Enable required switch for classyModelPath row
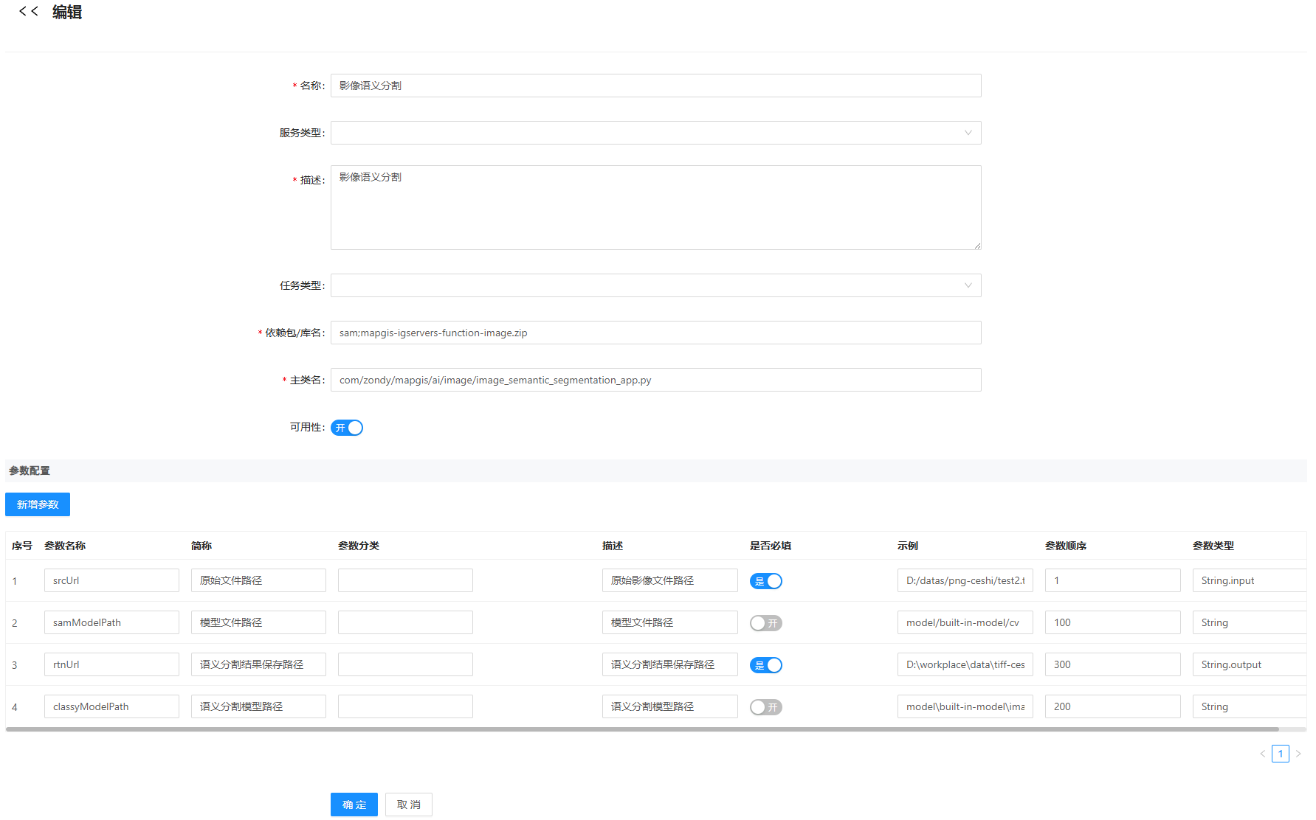Viewport: 1316px width, 820px height. pyautogui.click(x=765, y=707)
